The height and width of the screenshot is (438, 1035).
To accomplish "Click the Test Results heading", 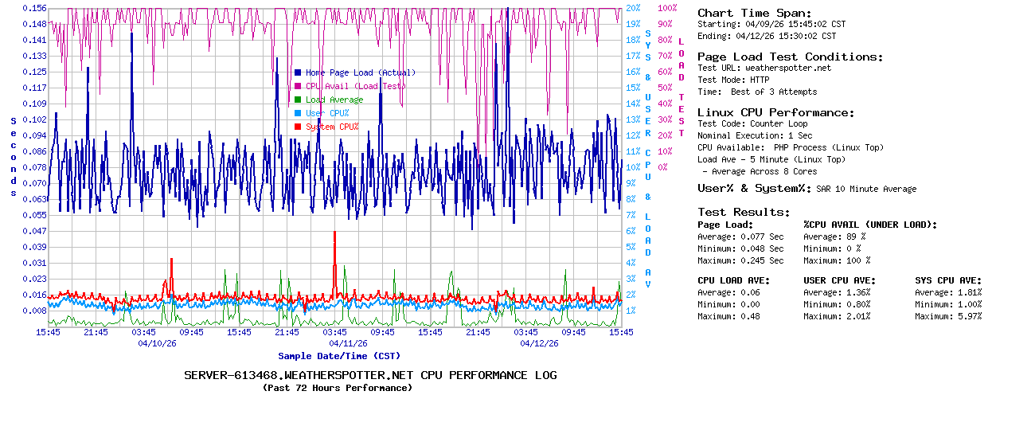I will [744, 212].
